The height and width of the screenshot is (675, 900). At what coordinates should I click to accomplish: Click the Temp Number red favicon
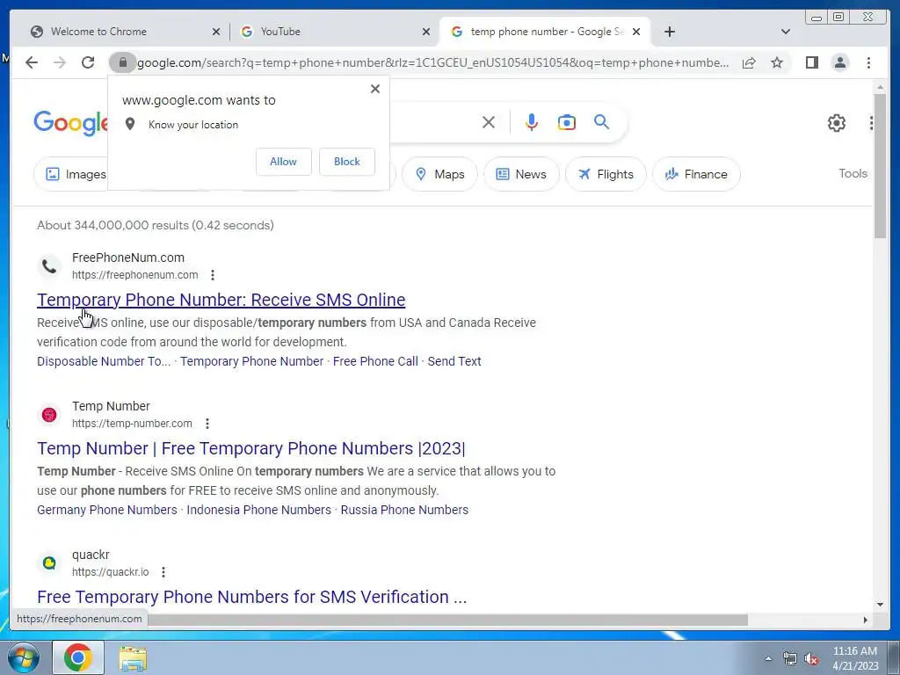[49, 415]
